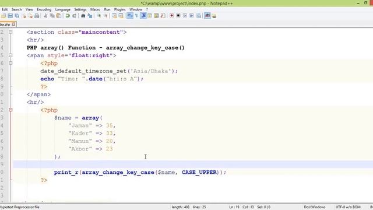Viewport: 373px width, 210px height.
Task: Collapse the red <?php fold marker at $name
Action: (10, 110)
